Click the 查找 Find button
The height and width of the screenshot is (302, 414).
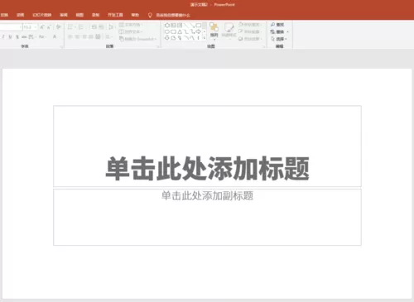[x=277, y=25]
